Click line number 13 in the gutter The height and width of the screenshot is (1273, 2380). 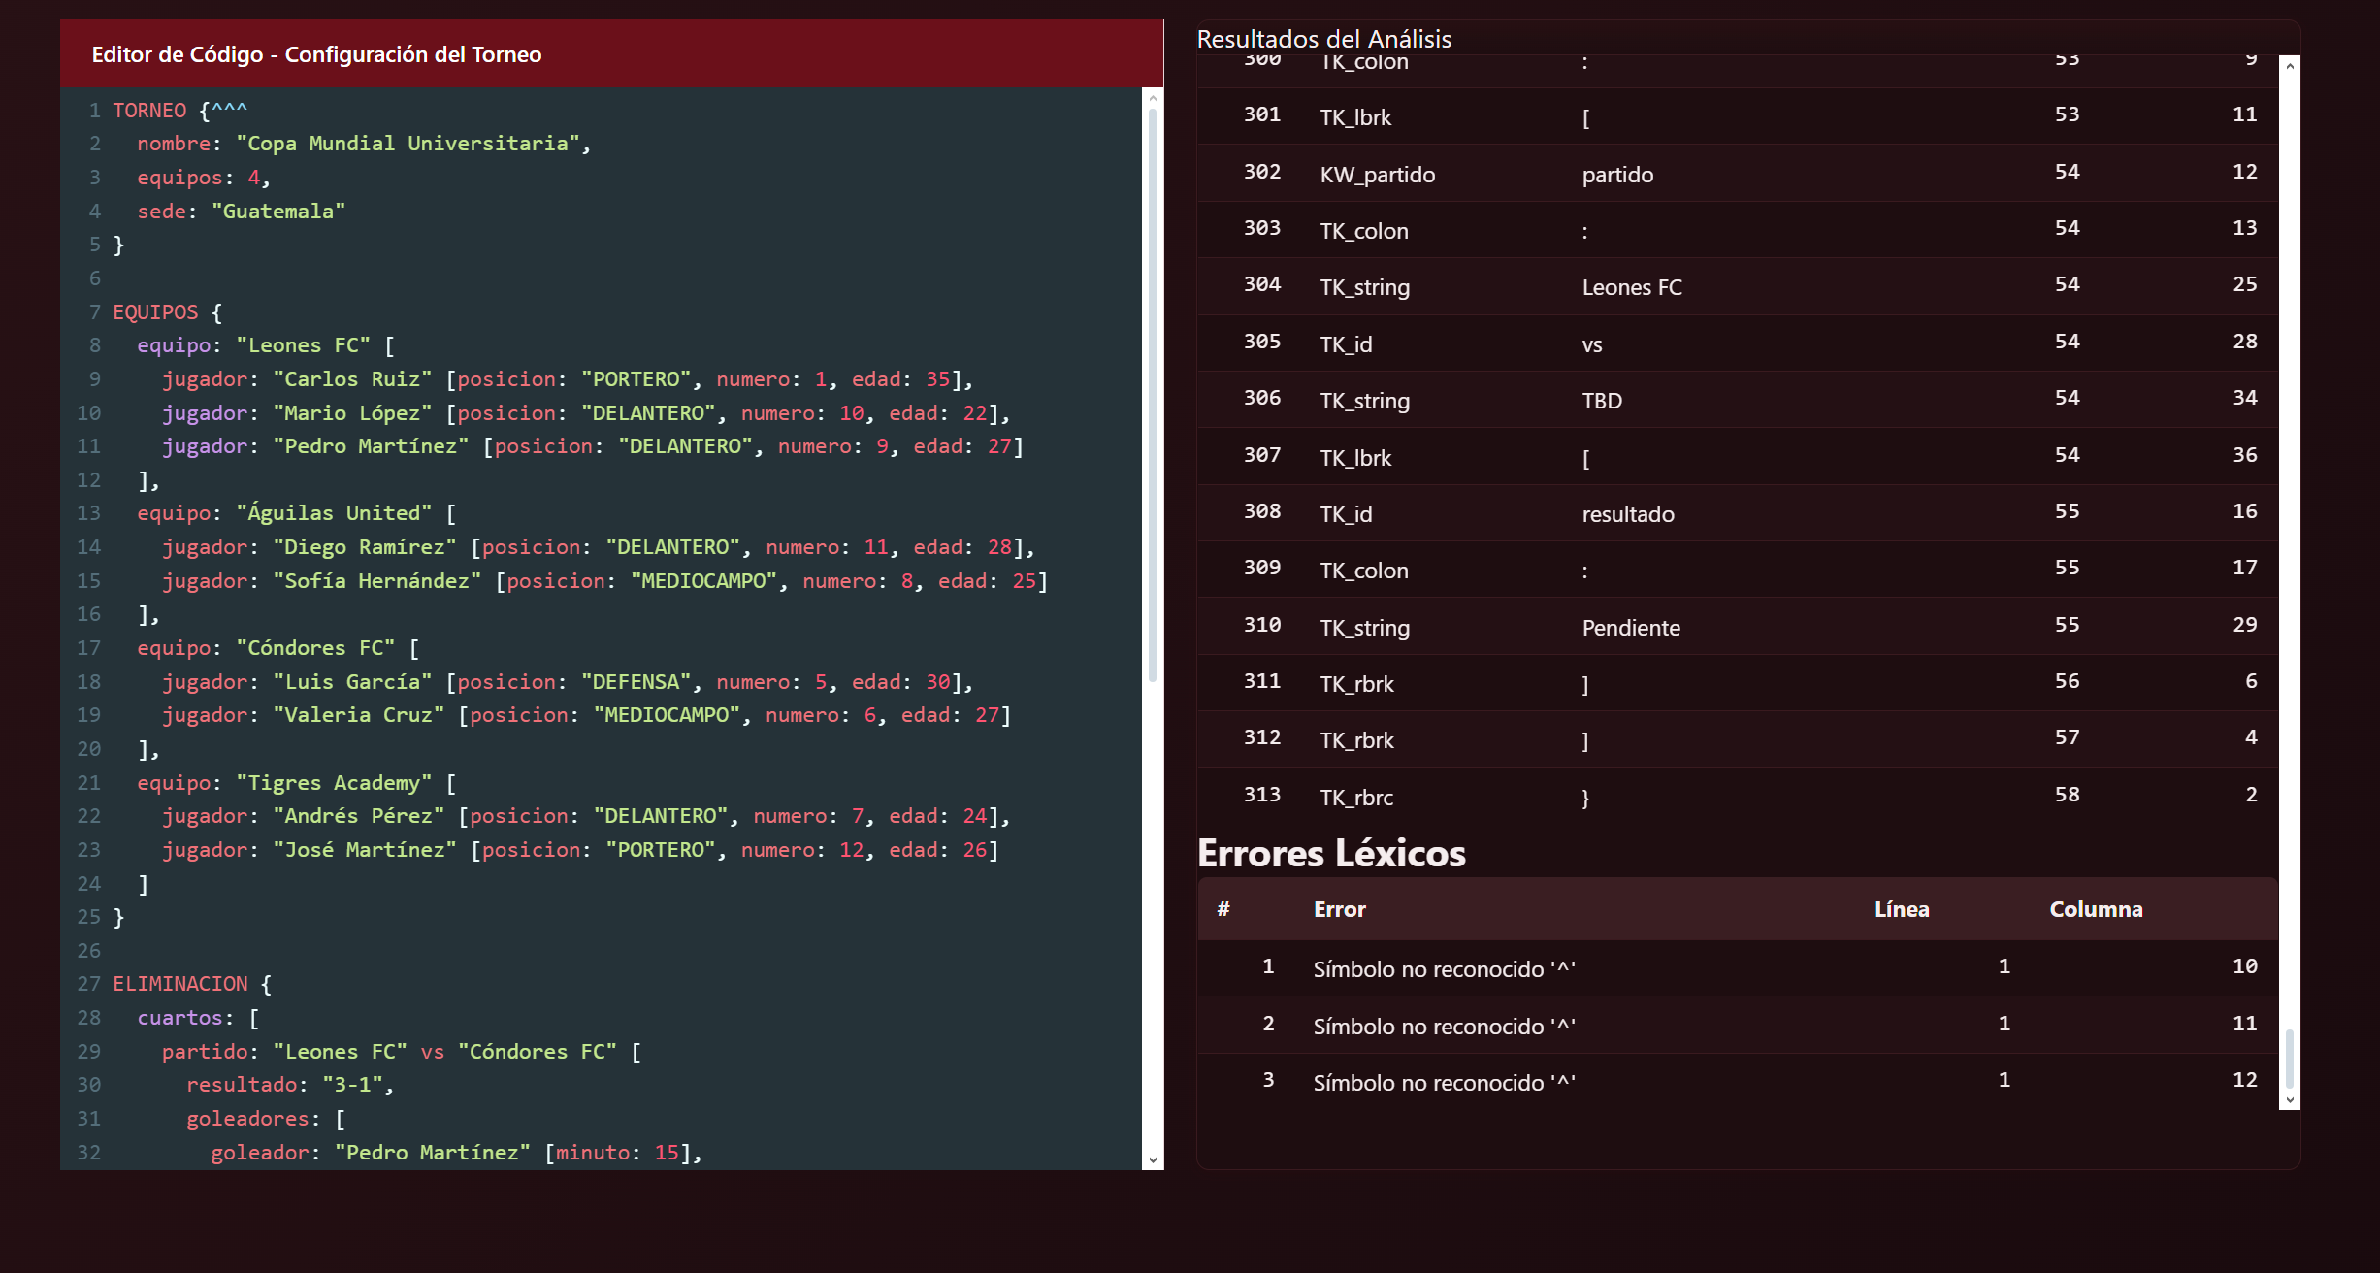[88, 513]
